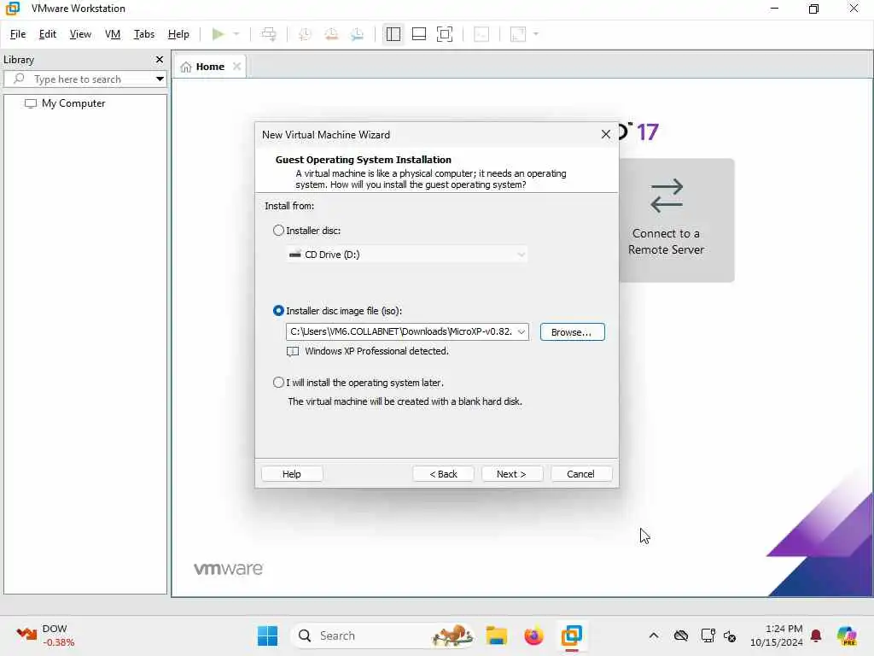This screenshot has width=874, height=656.
Task: Click the stretch guest display icon
Action: pos(518,34)
